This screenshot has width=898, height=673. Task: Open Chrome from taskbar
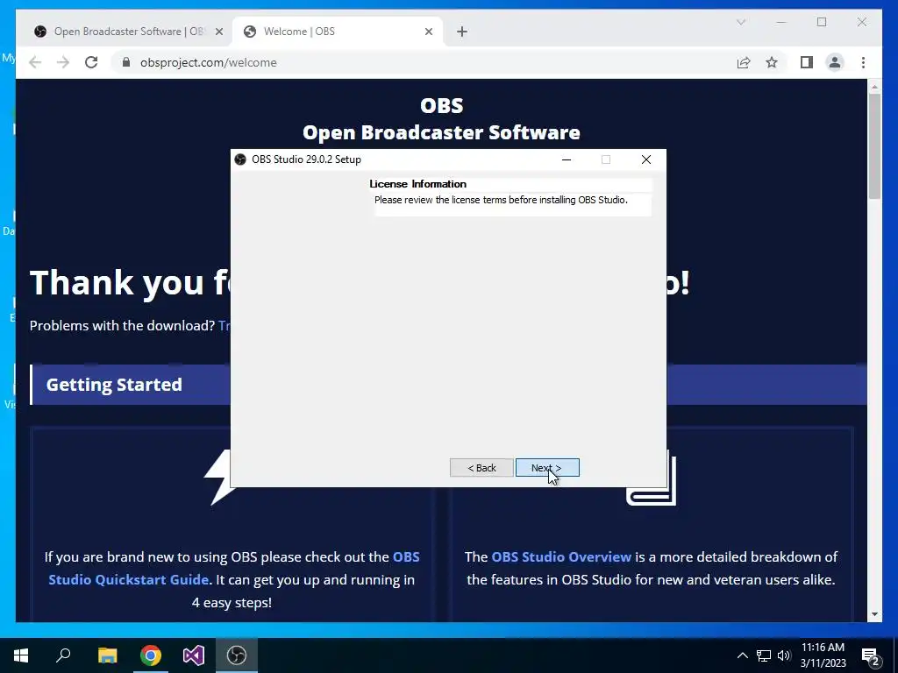click(x=151, y=655)
